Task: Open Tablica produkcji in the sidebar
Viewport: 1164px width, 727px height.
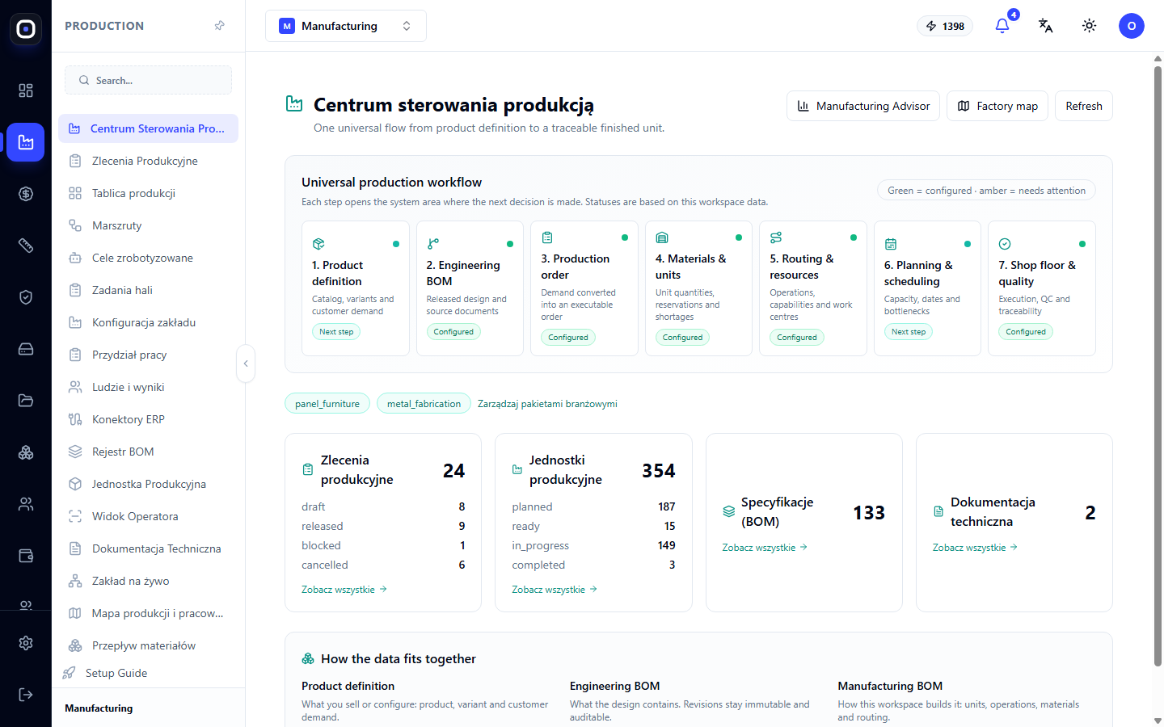Action: pyautogui.click(x=148, y=193)
